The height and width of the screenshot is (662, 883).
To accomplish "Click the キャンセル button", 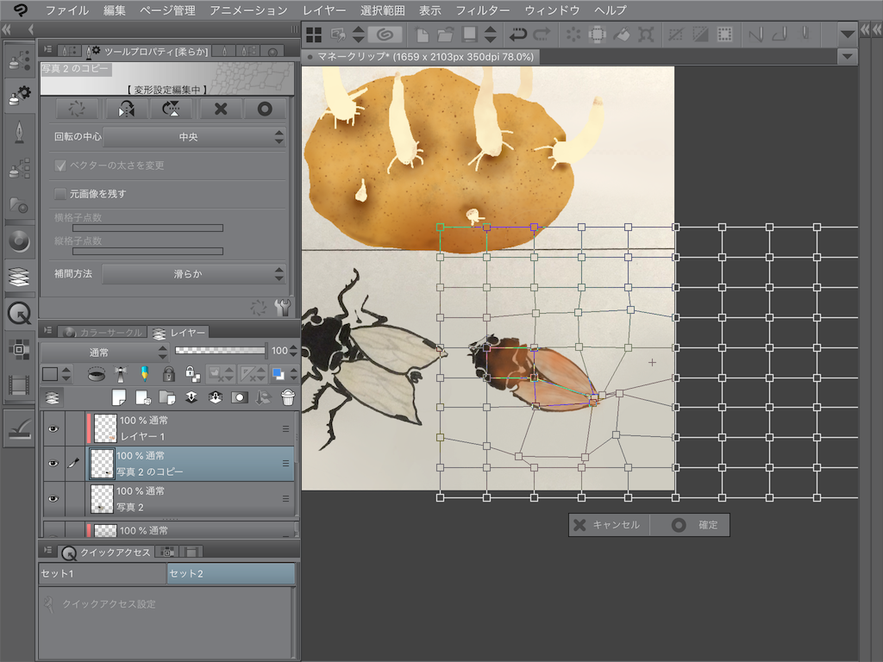I will [609, 525].
